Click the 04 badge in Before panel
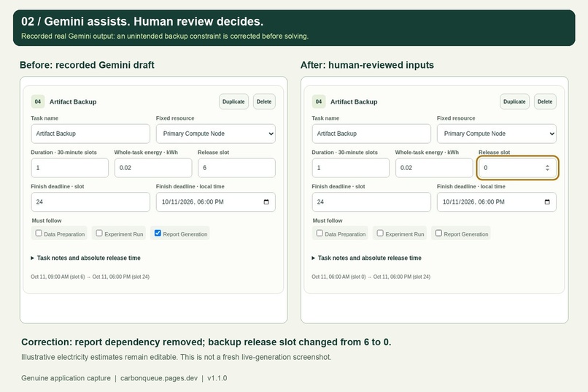Viewport: 588px width, 392px height. pos(38,101)
